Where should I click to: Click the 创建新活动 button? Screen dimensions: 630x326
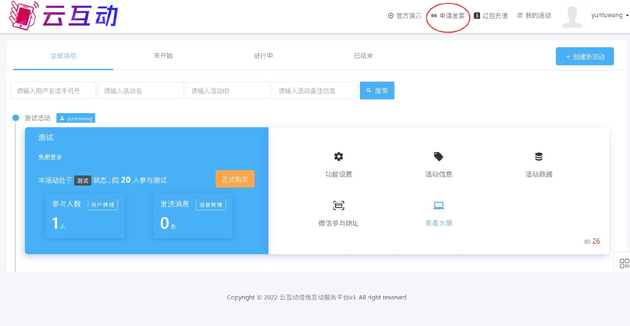(x=584, y=56)
